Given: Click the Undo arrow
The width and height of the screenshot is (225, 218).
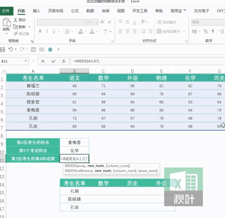Looking at the screenshot, I should click(x=11, y=49).
